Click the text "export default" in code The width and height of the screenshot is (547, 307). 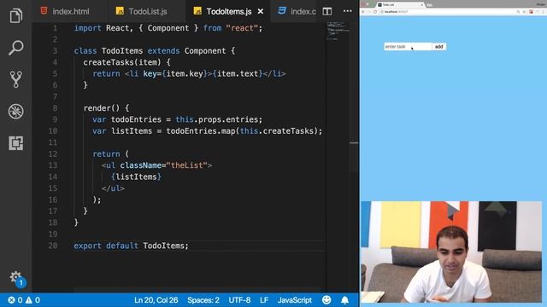click(x=106, y=246)
